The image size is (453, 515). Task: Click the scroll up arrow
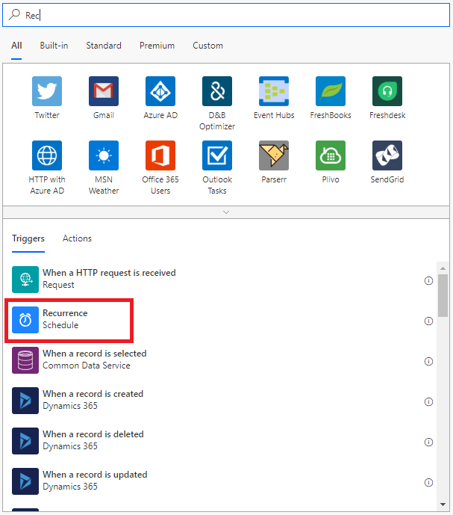(x=443, y=268)
